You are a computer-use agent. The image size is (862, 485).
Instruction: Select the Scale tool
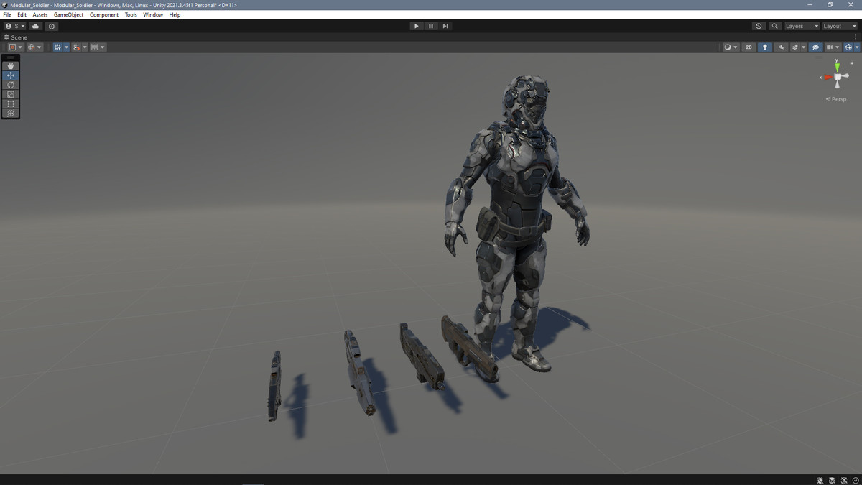tap(10, 93)
